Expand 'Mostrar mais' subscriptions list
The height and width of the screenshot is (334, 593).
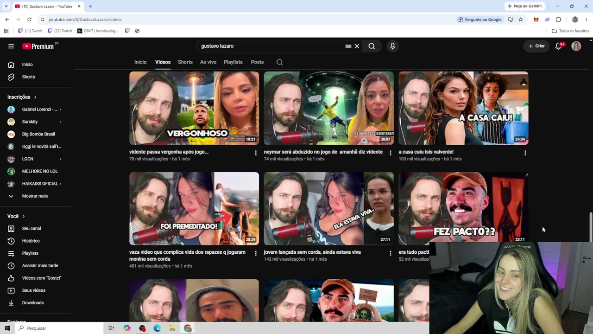click(35, 196)
